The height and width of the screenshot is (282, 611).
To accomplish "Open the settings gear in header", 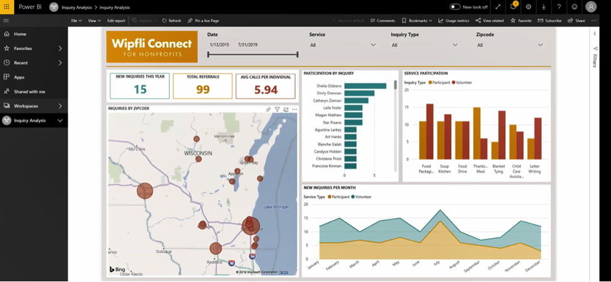I will (529, 7).
